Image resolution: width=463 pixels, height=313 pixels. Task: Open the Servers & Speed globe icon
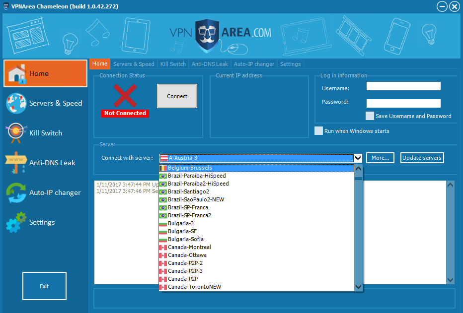[x=16, y=104]
